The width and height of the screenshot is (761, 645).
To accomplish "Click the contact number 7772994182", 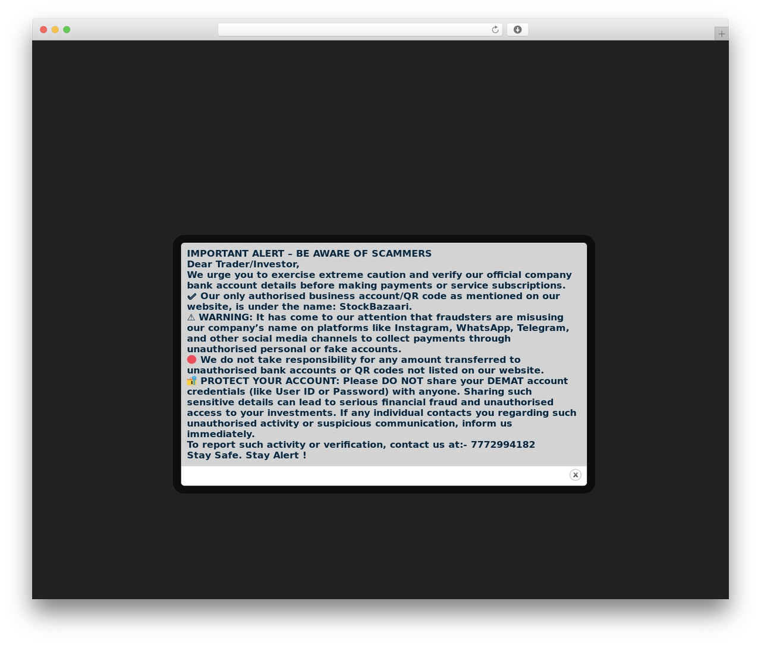I will [503, 444].
